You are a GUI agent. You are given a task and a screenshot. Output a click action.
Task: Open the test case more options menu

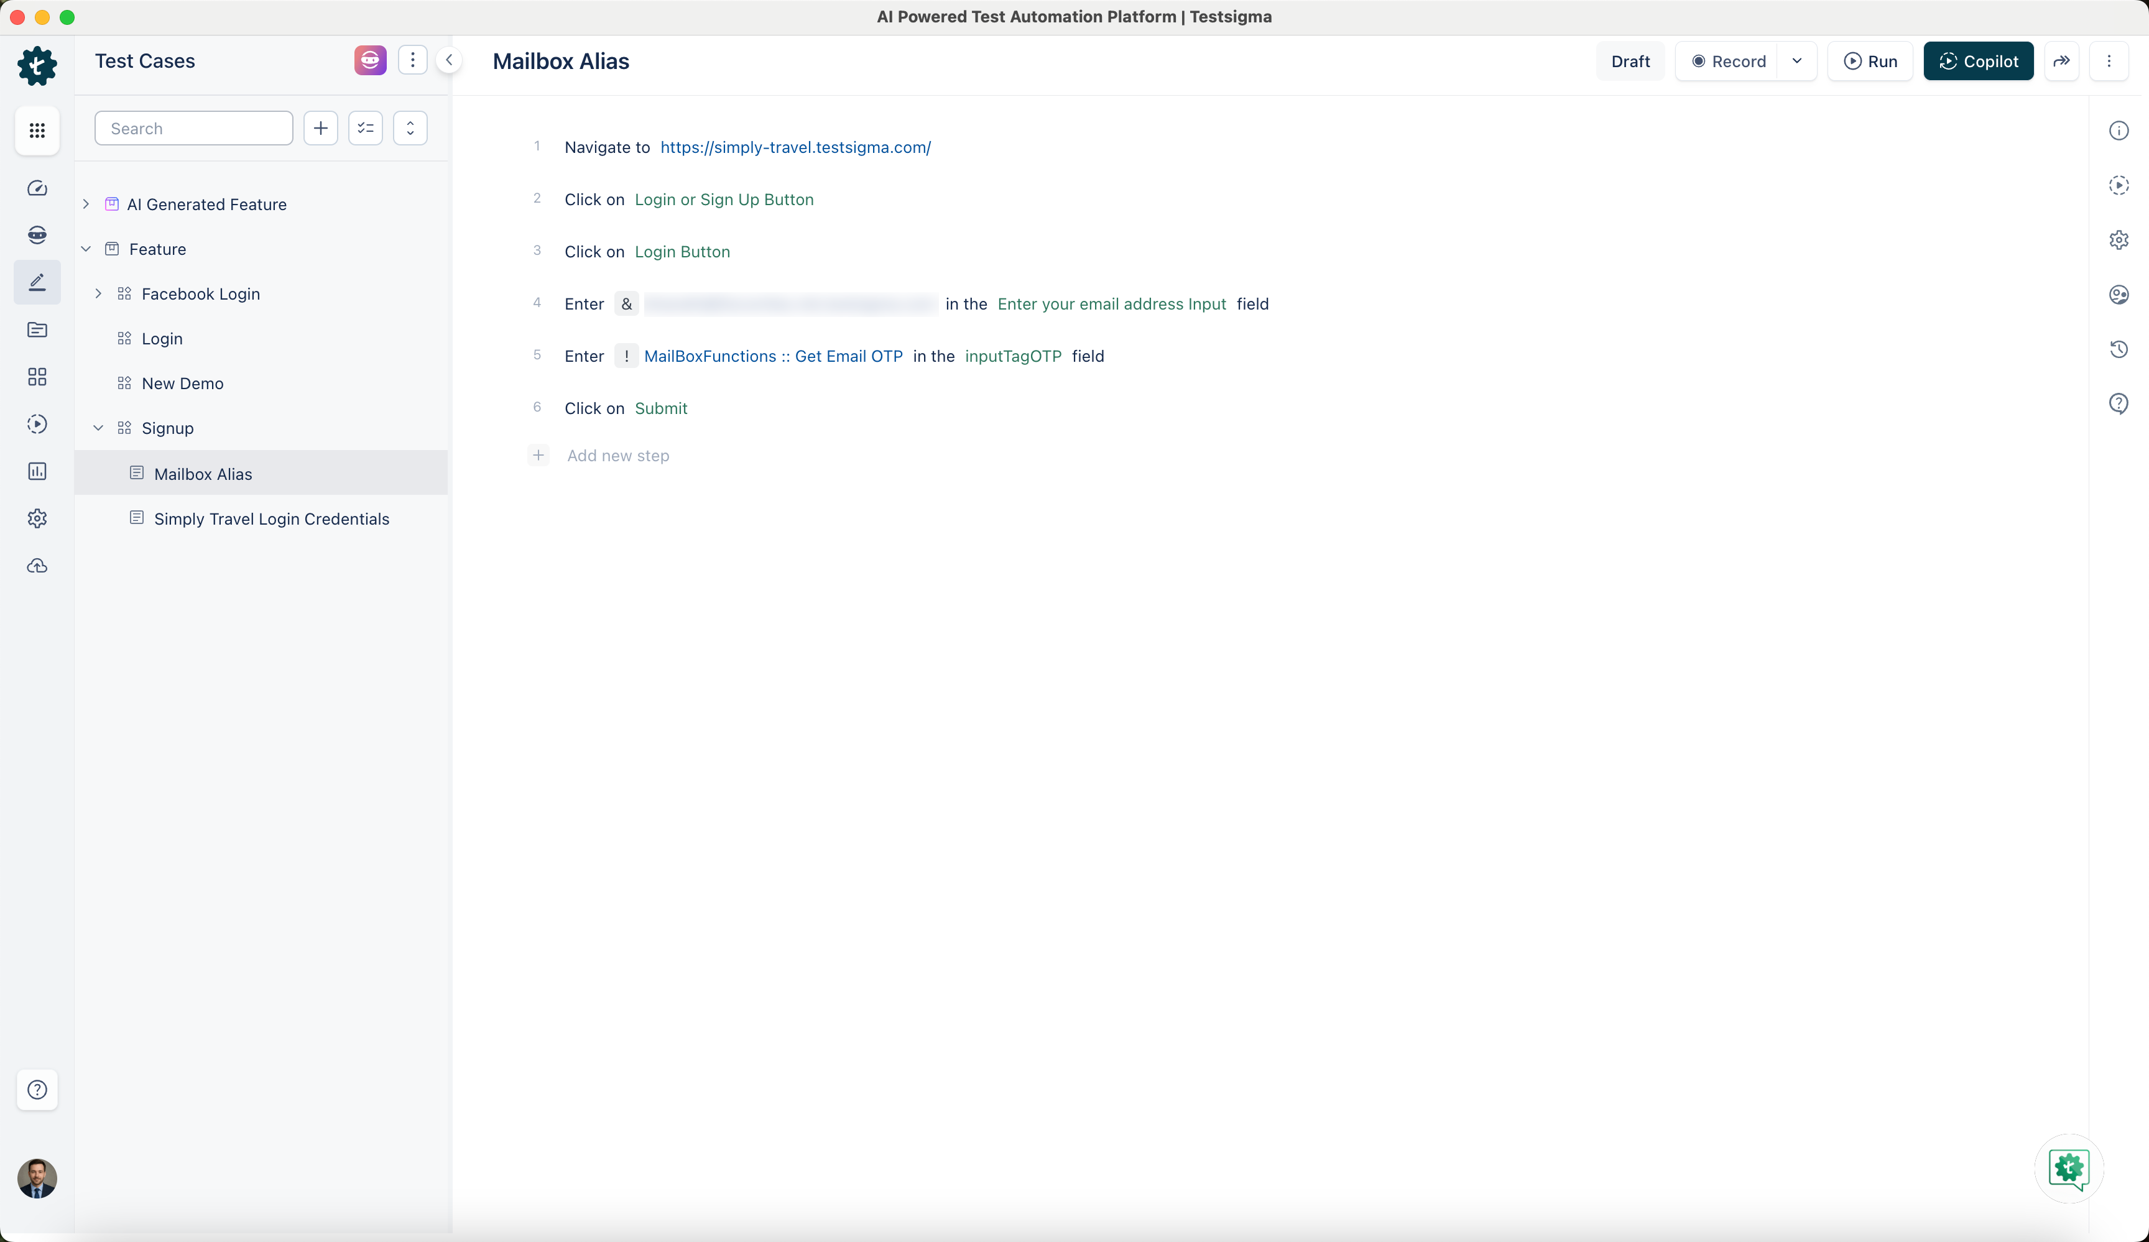coord(2109,62)
